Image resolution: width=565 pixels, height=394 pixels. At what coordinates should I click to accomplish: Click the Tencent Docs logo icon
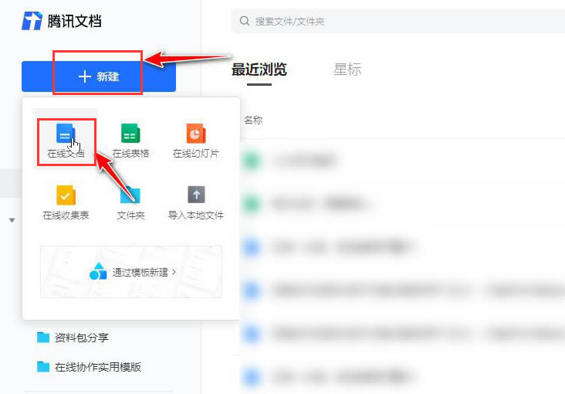point(32,21)
